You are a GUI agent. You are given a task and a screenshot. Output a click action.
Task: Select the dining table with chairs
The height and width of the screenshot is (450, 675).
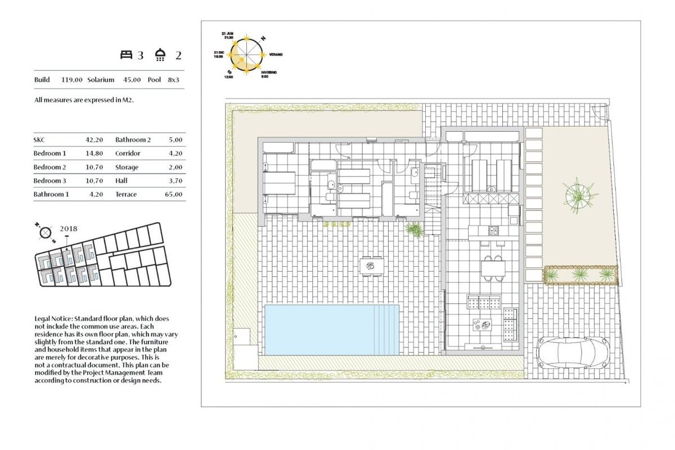[493, 267]
